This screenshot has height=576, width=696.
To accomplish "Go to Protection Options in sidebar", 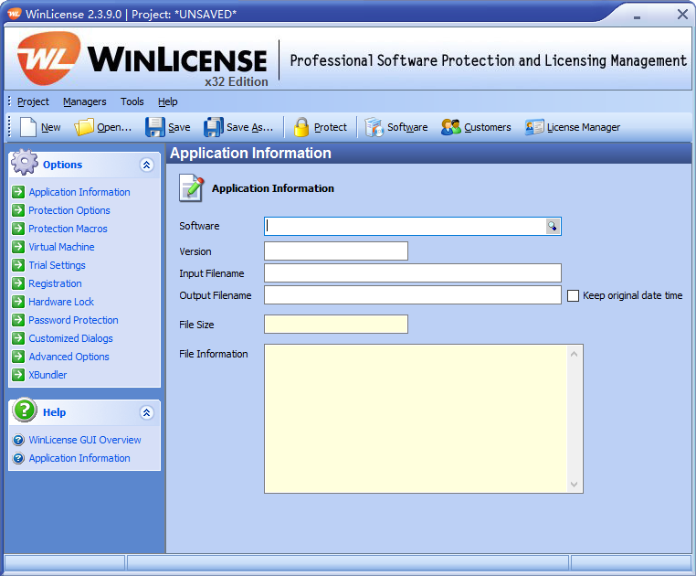I will (69, 210).
